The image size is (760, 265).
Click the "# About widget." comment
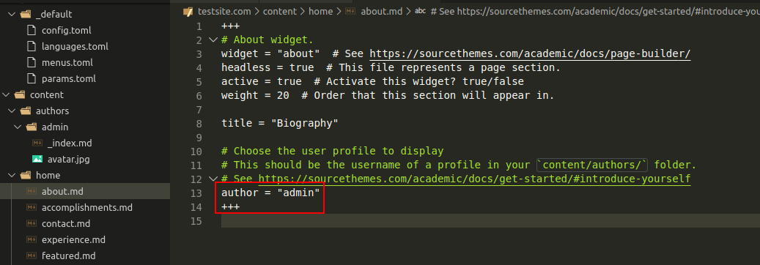tap(268, 40)
